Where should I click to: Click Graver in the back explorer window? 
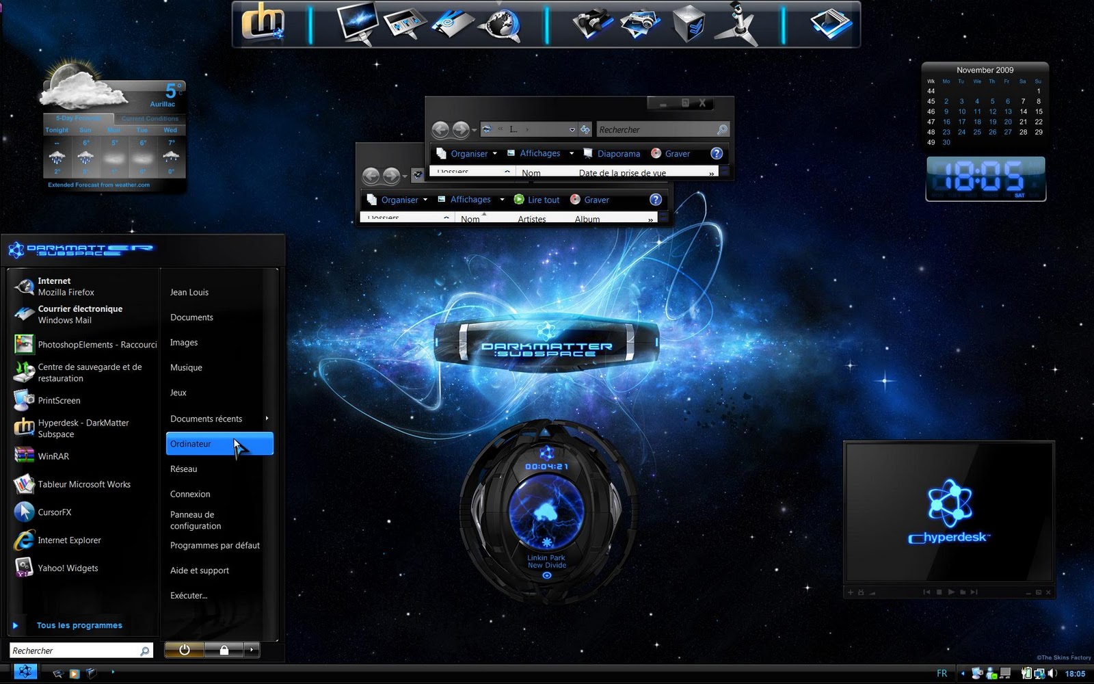tap(670, 154)
